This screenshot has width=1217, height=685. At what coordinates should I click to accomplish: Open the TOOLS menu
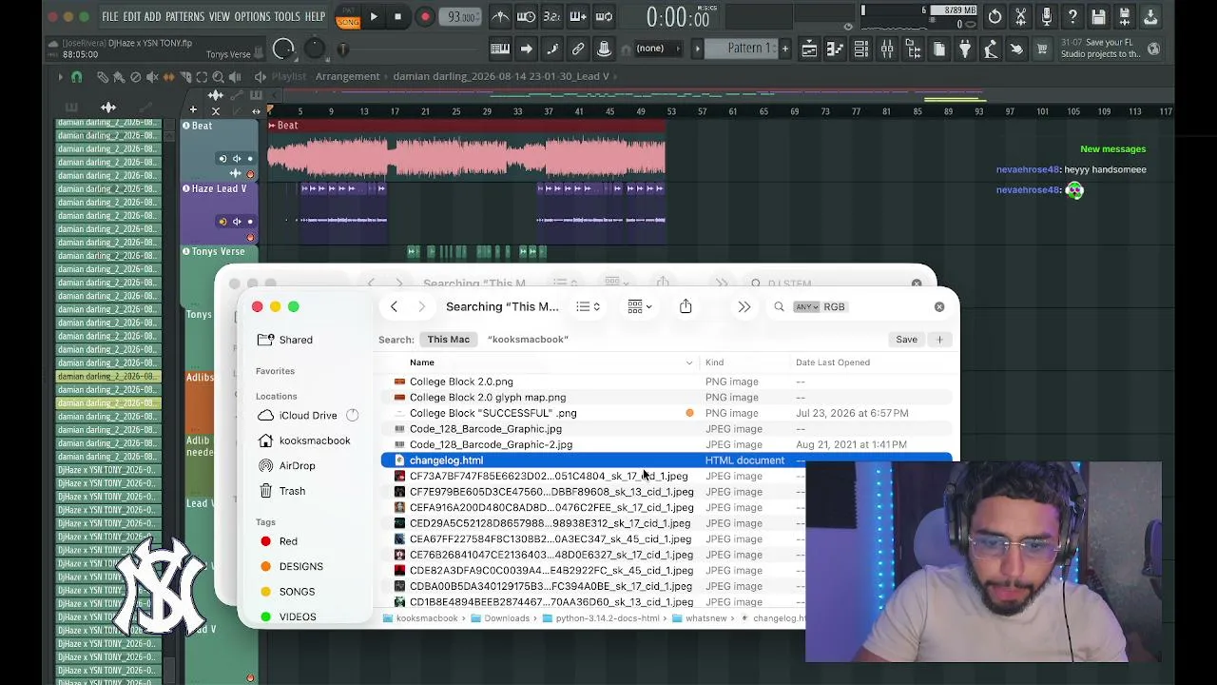pos(287,16)
